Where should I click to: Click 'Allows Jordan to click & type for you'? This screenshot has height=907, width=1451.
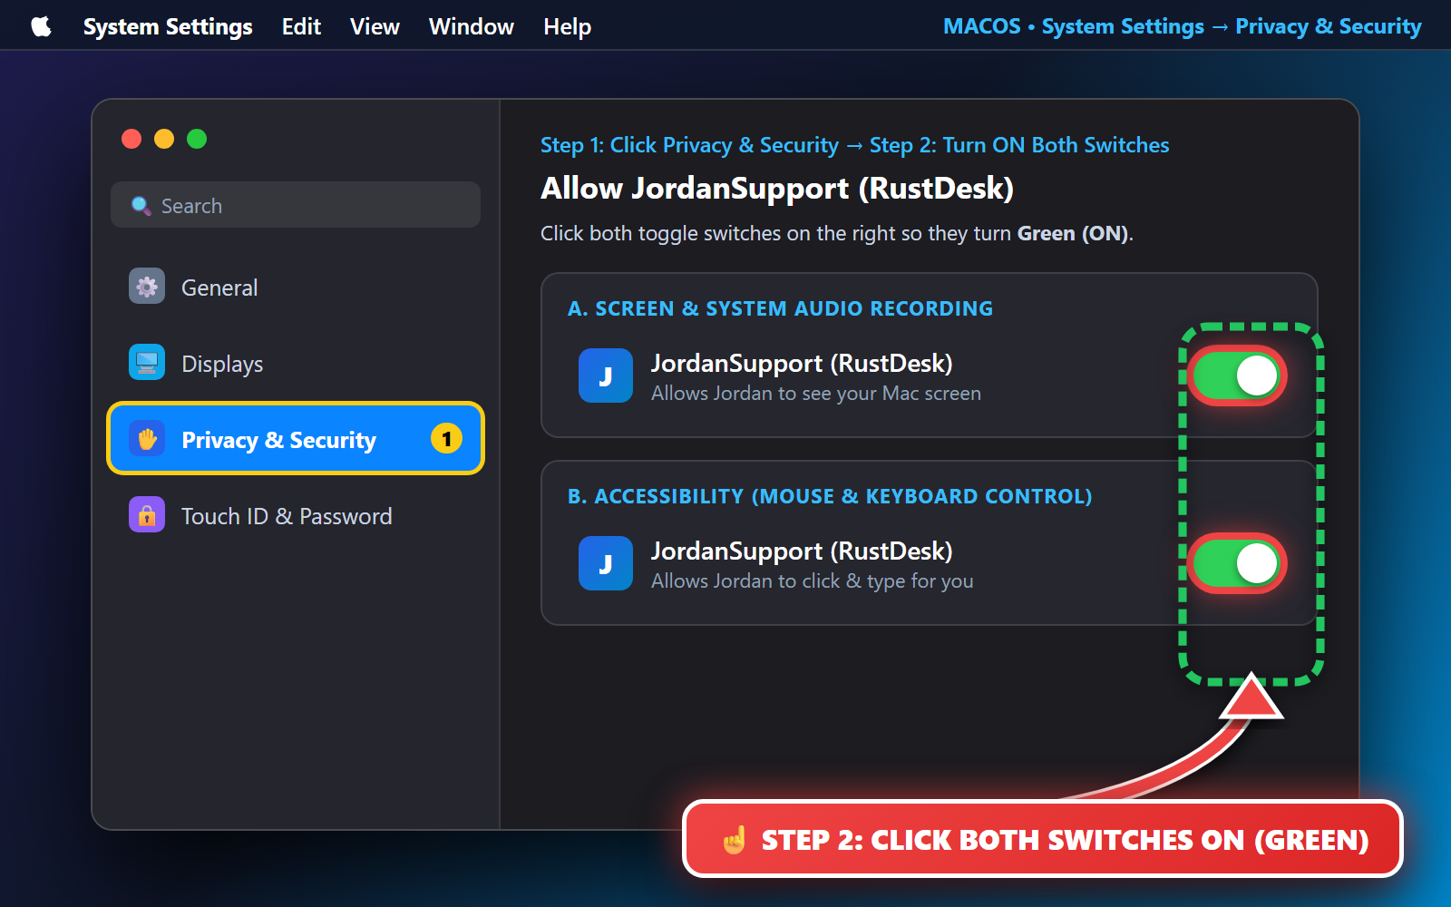pos(813,581)
